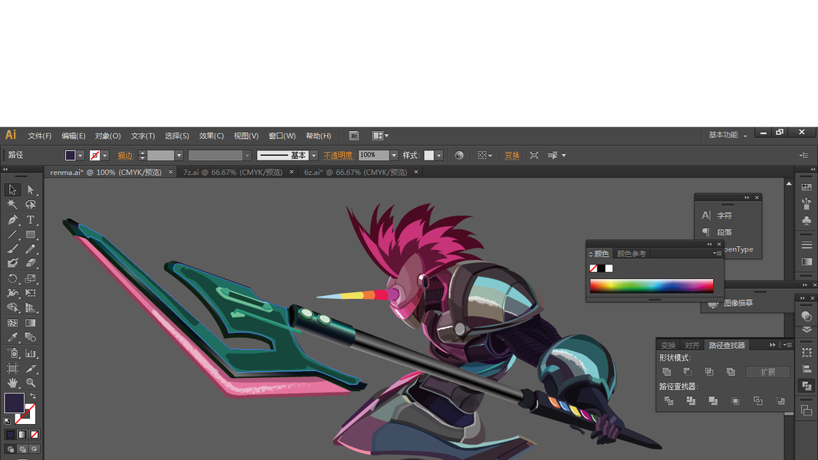Viewport: 818px width, 460px height.
Task: Open brush definition 基本 dropdown
Action: 314,156
